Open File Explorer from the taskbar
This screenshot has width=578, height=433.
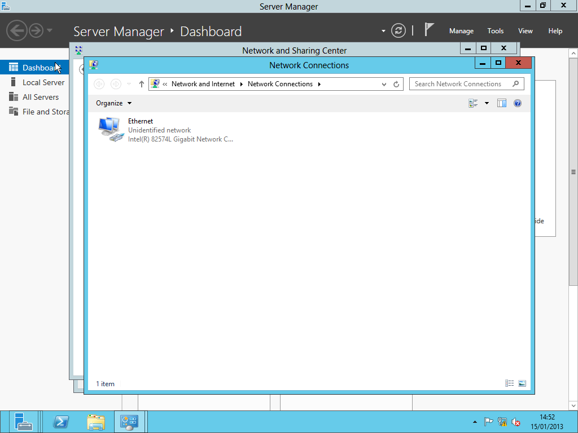[x=96, y=422]
